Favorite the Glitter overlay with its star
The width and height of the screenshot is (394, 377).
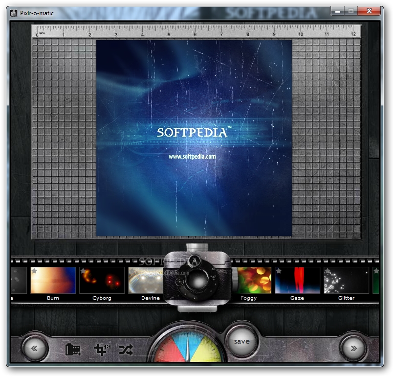coord(327,271)
